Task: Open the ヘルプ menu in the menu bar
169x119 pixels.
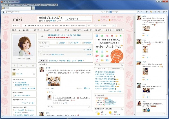Action: (x=54, y=5)
